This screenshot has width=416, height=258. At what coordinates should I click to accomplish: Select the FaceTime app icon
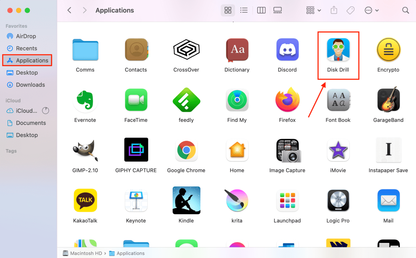point(136,100)
